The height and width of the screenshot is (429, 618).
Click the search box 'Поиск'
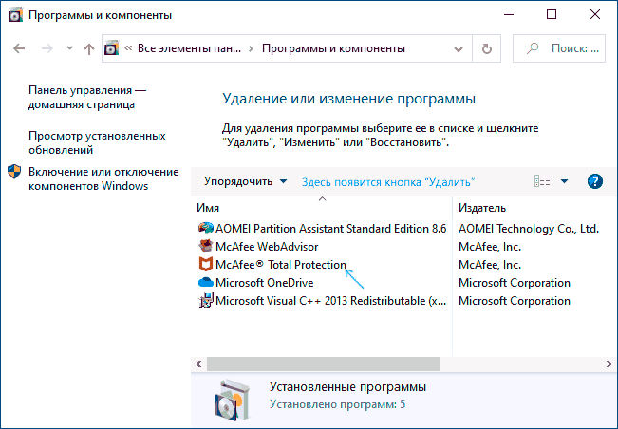(559, 48)
